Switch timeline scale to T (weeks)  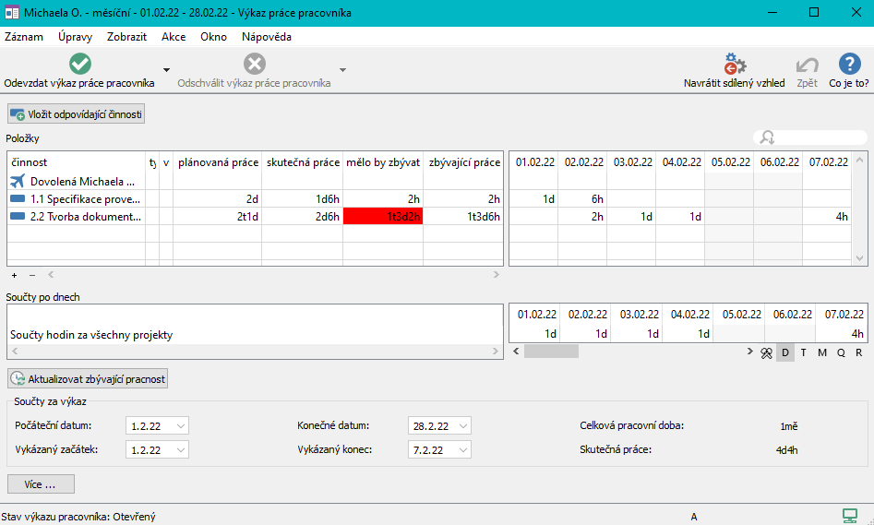coord(804,352)
